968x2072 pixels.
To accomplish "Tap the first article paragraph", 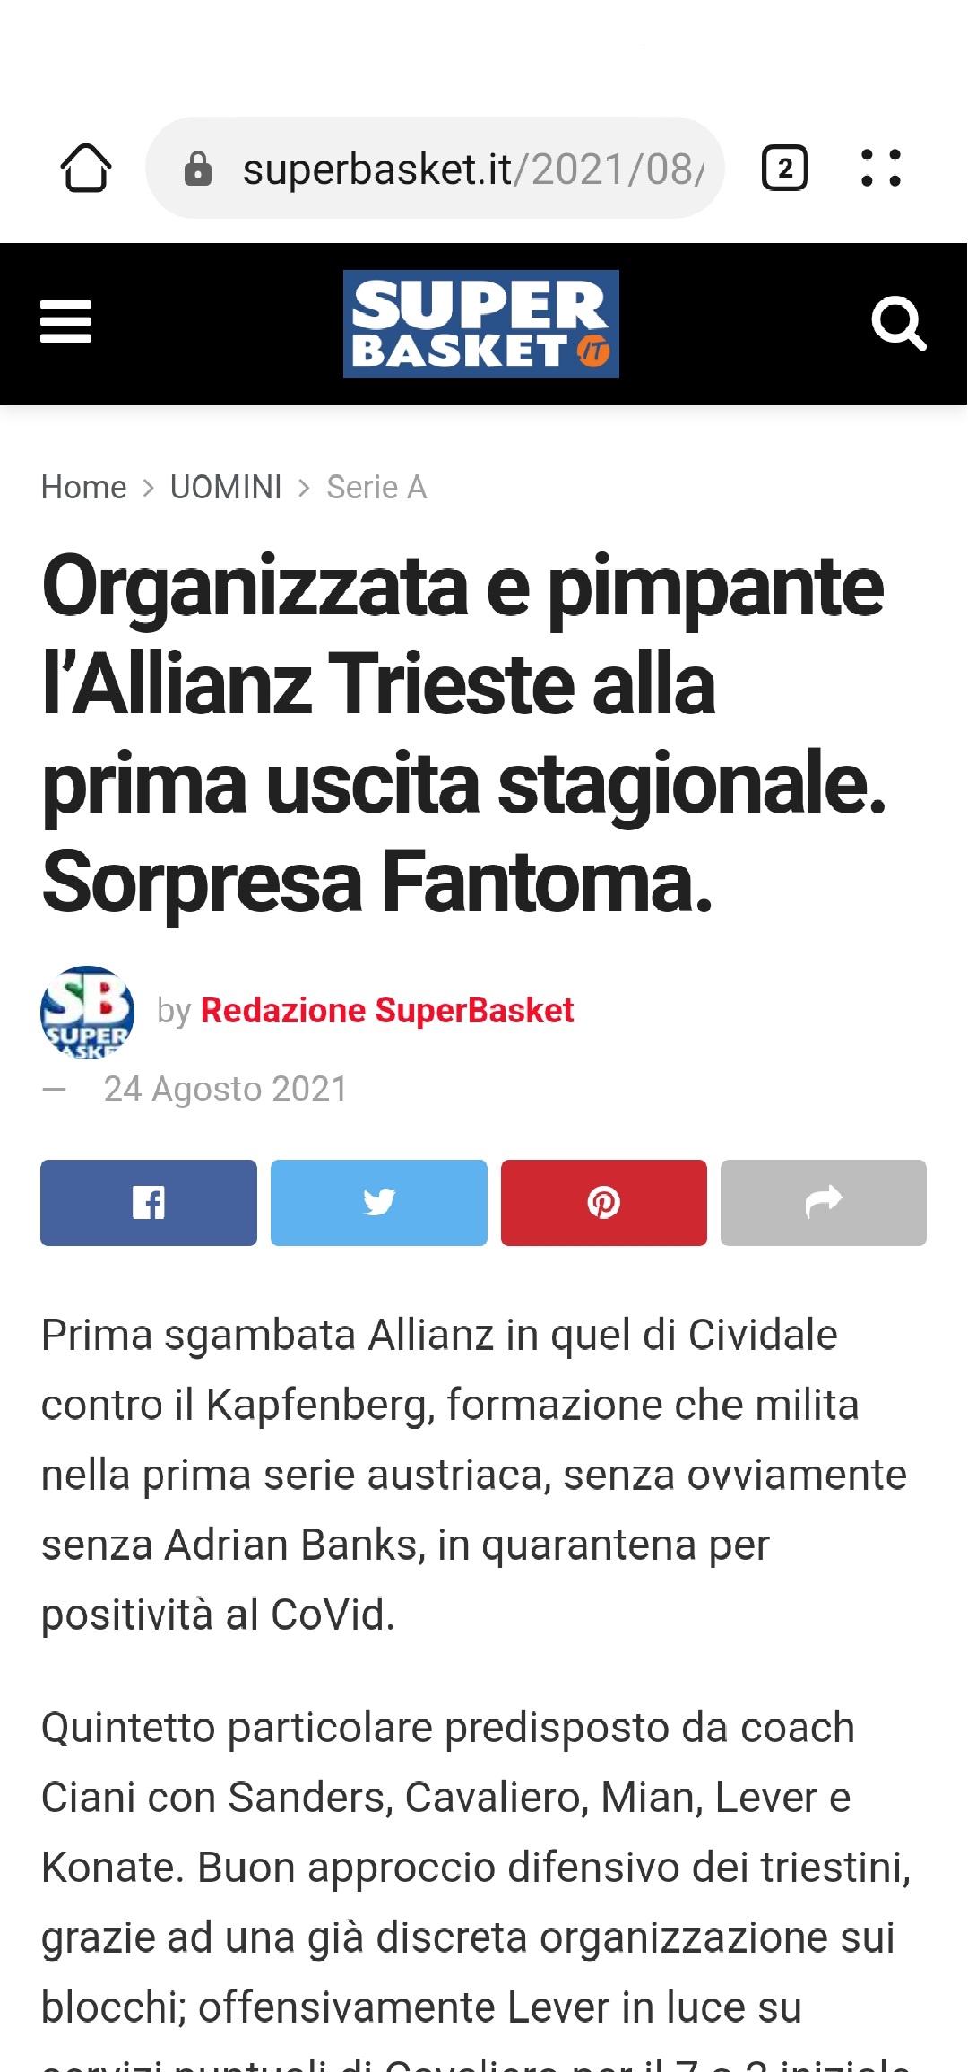I will click(x=474, y=1475).
